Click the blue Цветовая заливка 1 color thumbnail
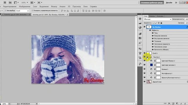This screenshot has width=188, height=105. tap(152, 65)
